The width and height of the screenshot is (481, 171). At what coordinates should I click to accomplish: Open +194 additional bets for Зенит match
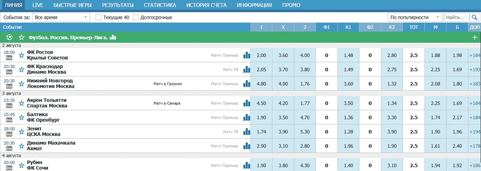(x=475, y=131)
